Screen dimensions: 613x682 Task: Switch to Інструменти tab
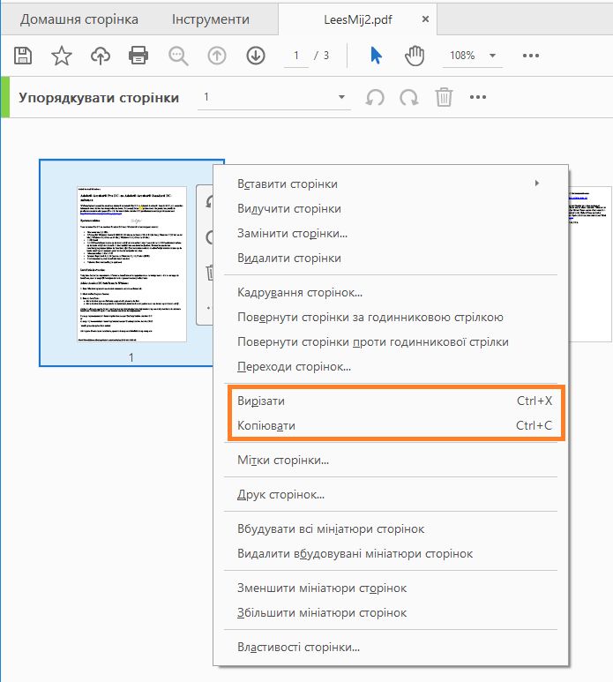pyautogui.click(x=211, y=19)
